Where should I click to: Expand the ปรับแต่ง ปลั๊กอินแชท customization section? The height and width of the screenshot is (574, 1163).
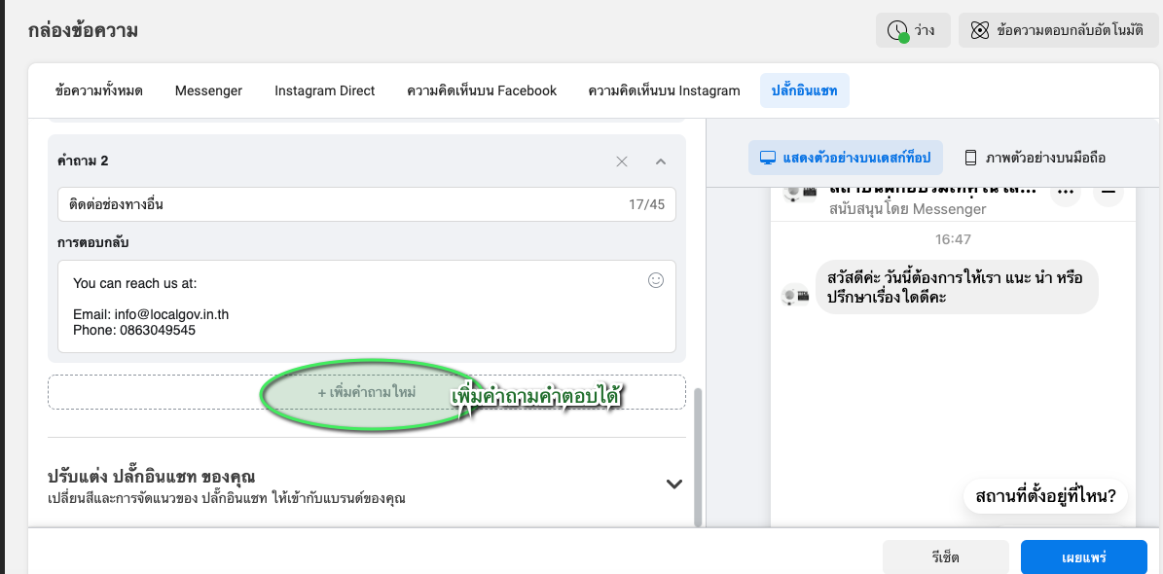click(x=673, y=484)
